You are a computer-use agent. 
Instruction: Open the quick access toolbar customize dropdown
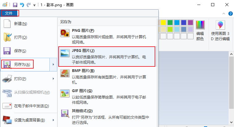34,5
